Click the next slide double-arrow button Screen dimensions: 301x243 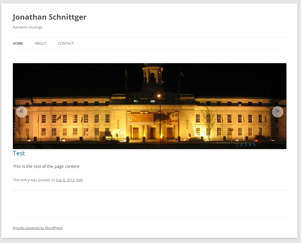[x=277, y=112]
